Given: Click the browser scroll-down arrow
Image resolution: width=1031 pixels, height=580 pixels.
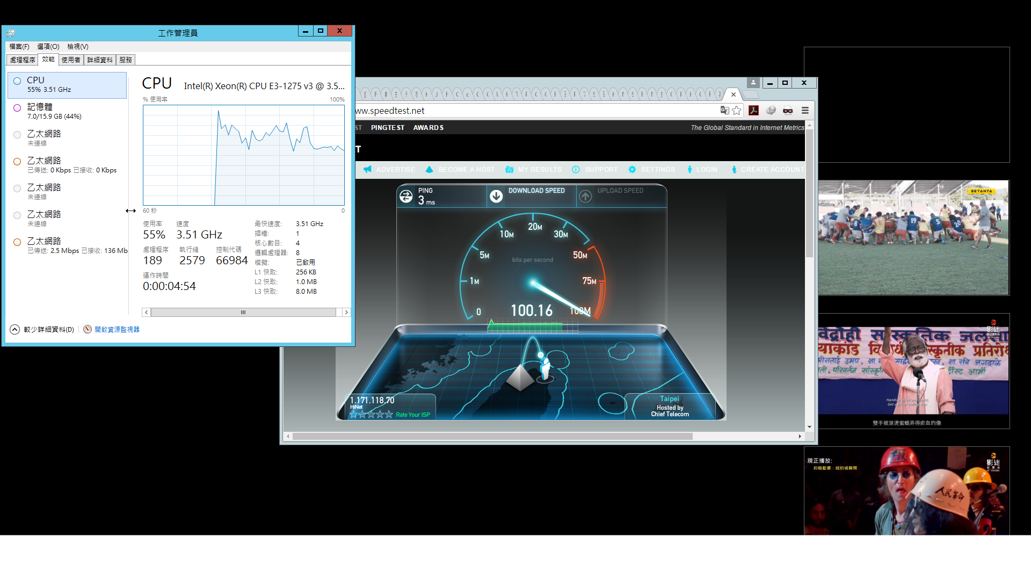Looking at the screenshot, I should pos(809,427).
